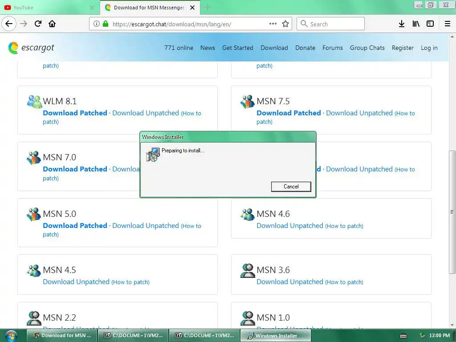This screenshot has width=456, height=342.
Task: Click the MSN 4.5 people icon
Action: pos(34,270)
